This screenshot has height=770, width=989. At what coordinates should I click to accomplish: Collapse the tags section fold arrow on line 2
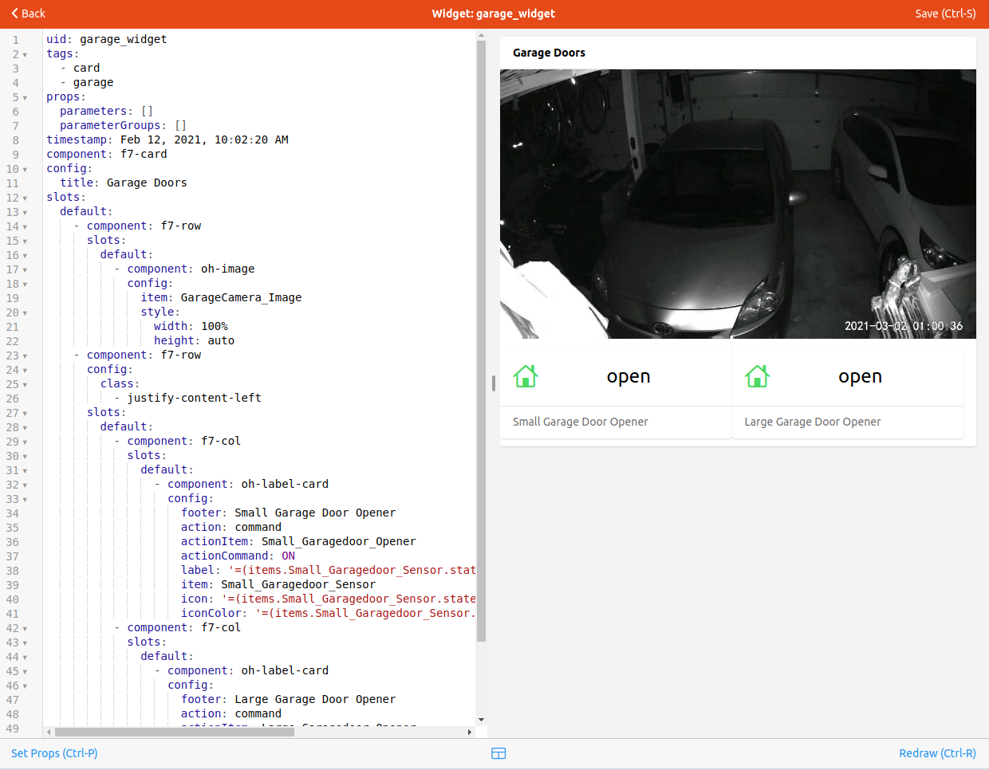[26, 53]
